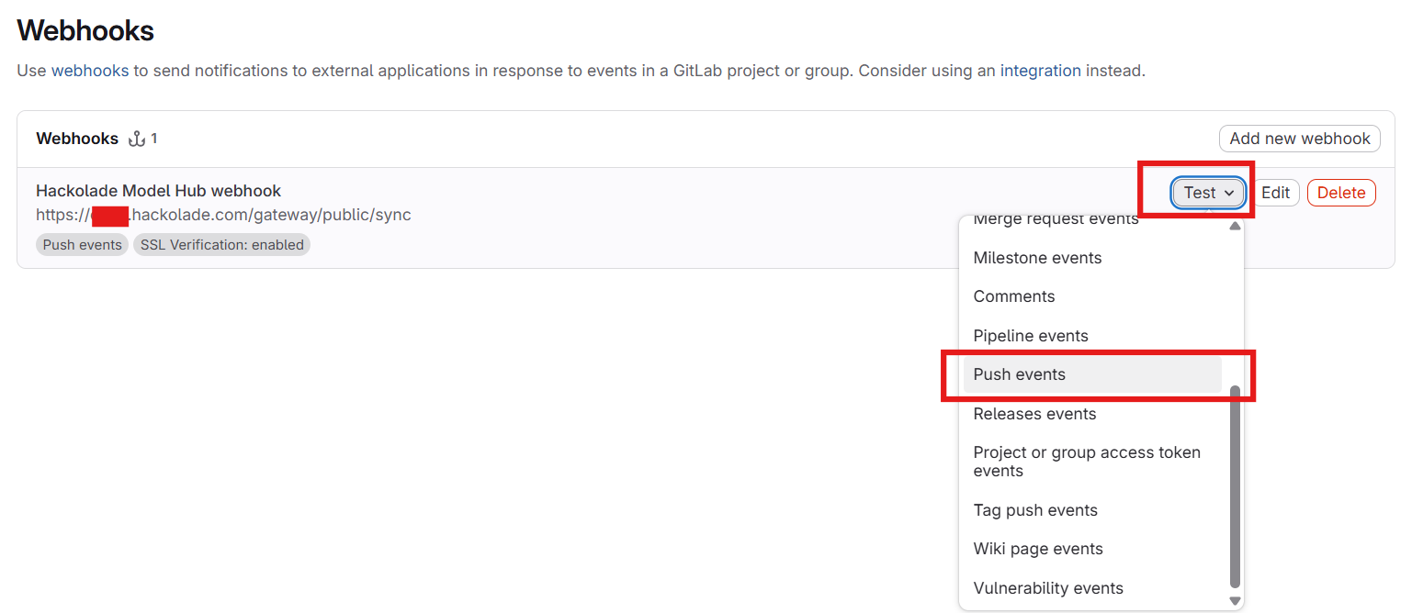1412x613 pixels.
Task: Click the webhook anchor icon beside count
Action: click(137, 139)
